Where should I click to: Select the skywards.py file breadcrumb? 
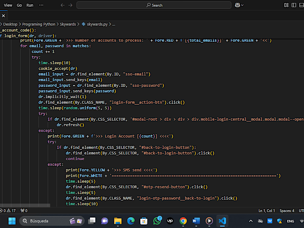click(95, 24)
